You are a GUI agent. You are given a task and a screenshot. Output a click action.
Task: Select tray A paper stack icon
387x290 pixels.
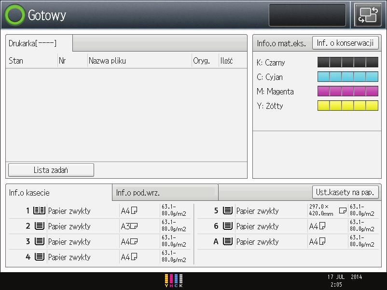tap(228, 241)
